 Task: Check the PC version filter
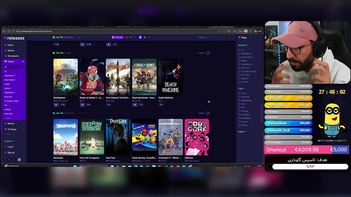239,50
